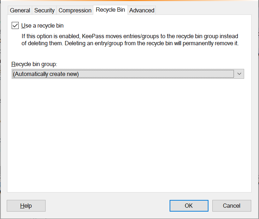259x219 pixels.
Task: Open Help for database settings
Action: (26, 206)
